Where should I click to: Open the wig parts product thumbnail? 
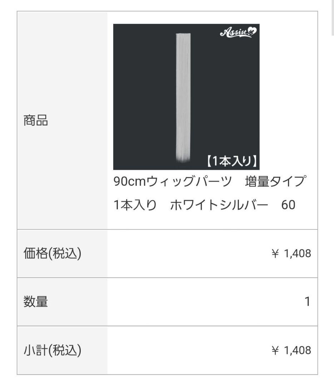point(186,97)
